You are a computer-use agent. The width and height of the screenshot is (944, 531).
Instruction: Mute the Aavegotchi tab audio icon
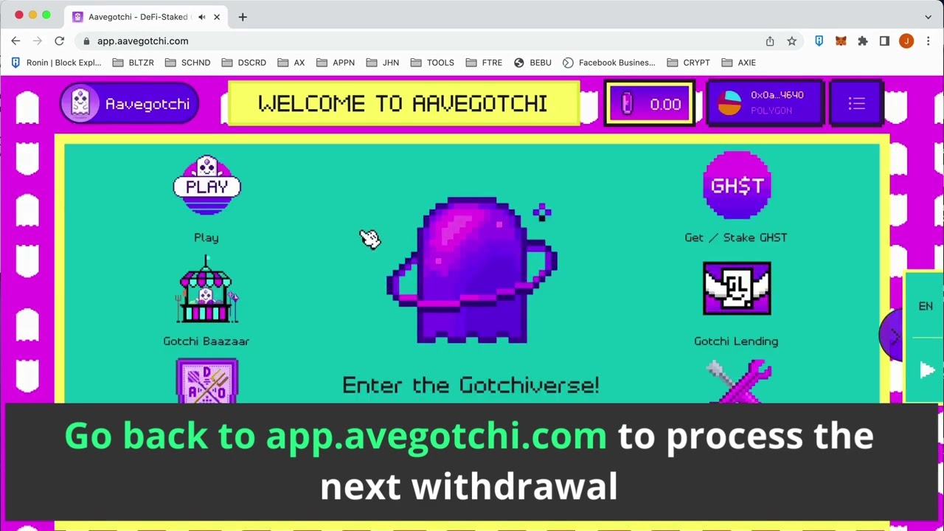coord(202,17)
